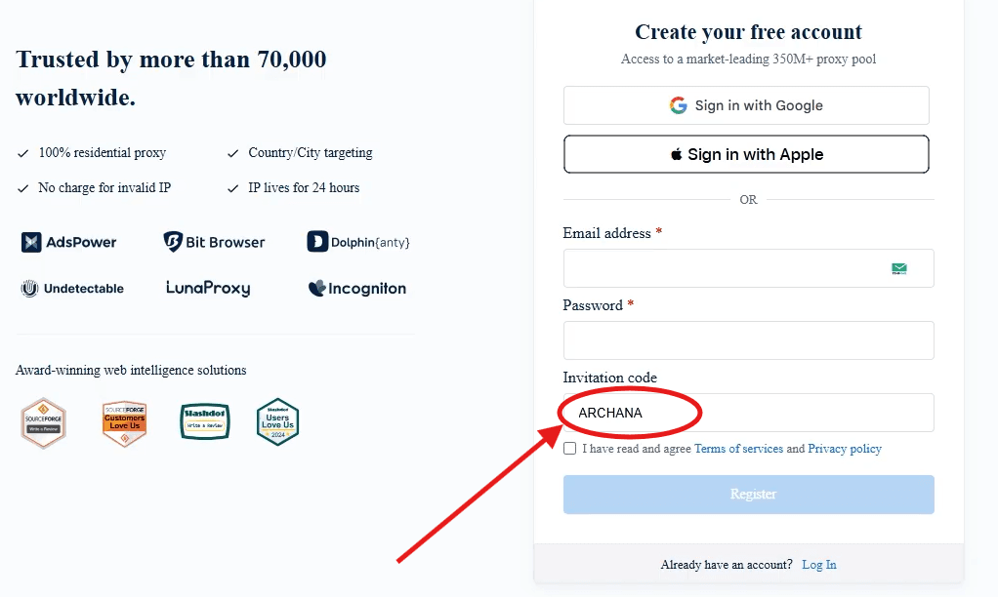Click the green email envelope icon

[898, 267]
